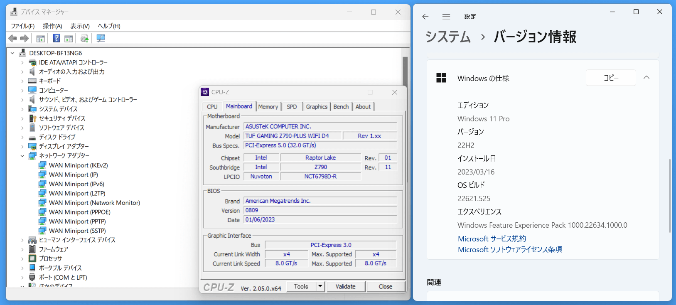Click the speaker icon for オーディオの入力および出力

32,71
